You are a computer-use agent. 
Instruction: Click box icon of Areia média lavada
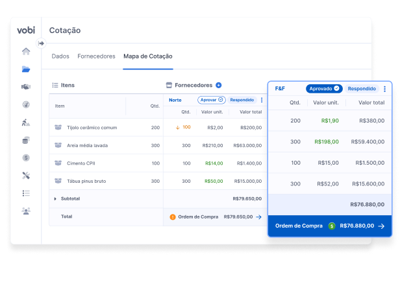tap(58, 145)
